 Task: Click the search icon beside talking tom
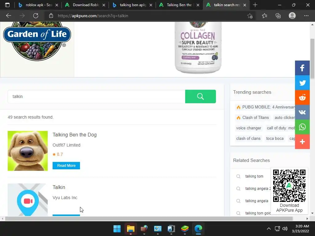tap(238, 176)
